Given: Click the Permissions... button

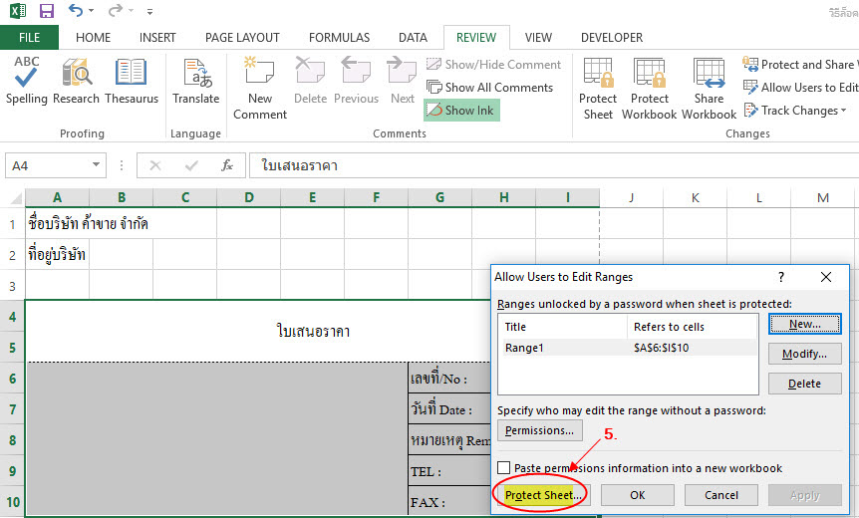Looking at the screenshot, I should click(x=539, y=430).
